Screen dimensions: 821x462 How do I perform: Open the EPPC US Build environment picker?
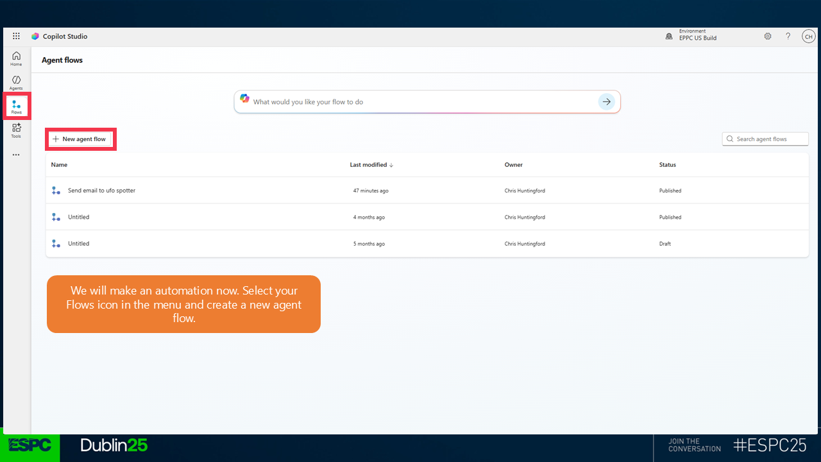[x=691, y=37]
